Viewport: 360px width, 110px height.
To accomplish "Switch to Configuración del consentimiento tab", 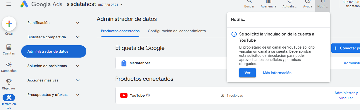I will point(177,31).
